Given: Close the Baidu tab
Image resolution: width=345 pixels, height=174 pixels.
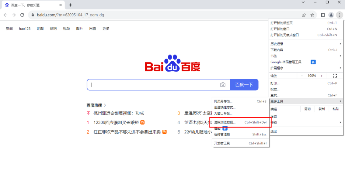Looking at the screenshot, I should 61,5.
